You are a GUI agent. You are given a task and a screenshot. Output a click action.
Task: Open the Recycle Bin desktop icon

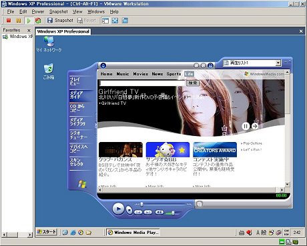(x=49, y=71)
